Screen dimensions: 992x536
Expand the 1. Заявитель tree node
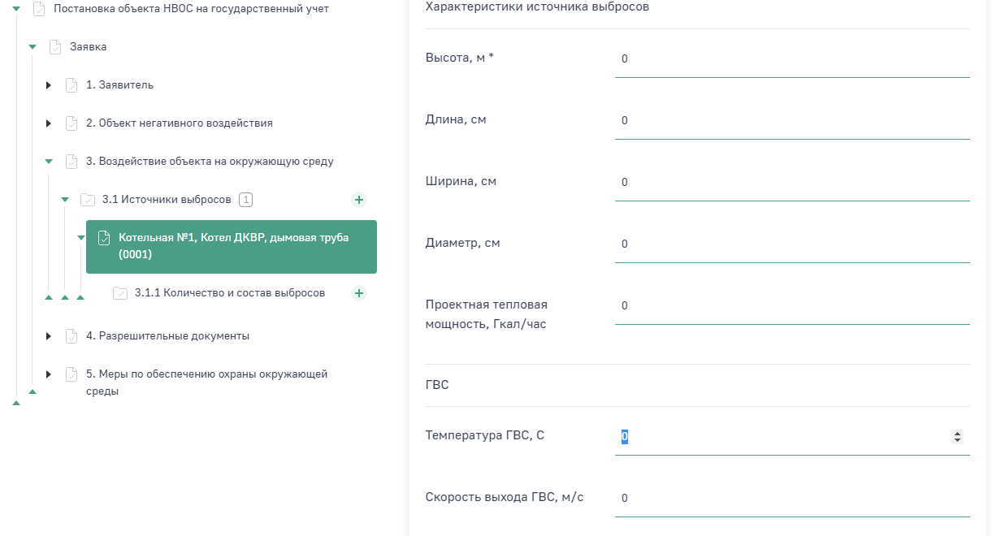(49, 85)
